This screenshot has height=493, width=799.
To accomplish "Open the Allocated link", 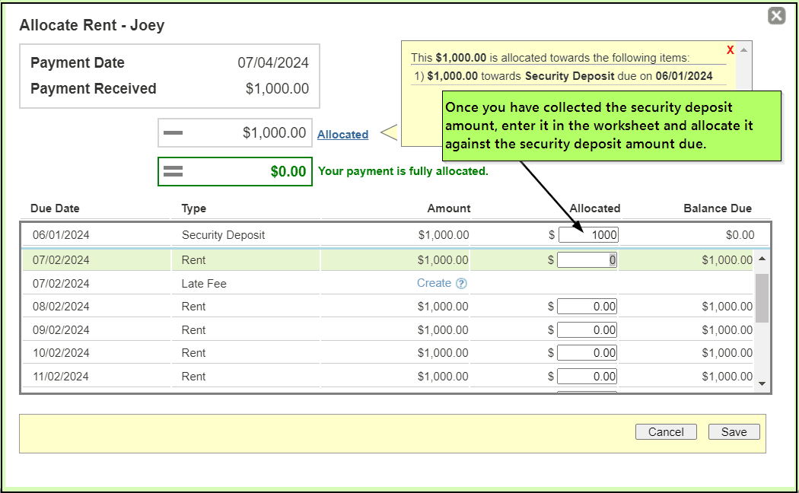I will pos(342,135).
